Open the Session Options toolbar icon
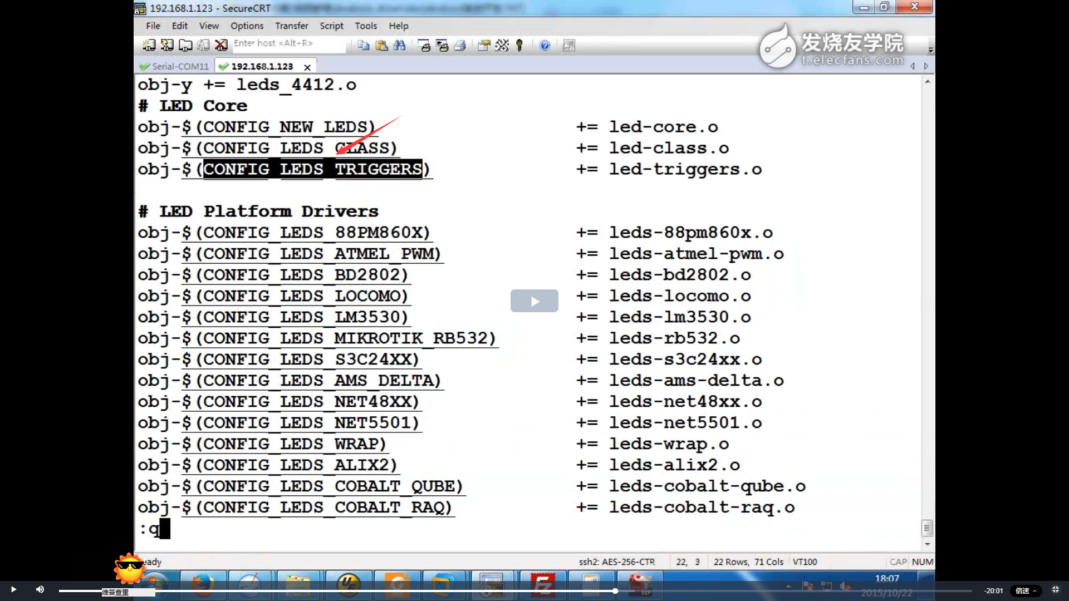The height and width of the screenshot is (601, 1069). (484, 45)
